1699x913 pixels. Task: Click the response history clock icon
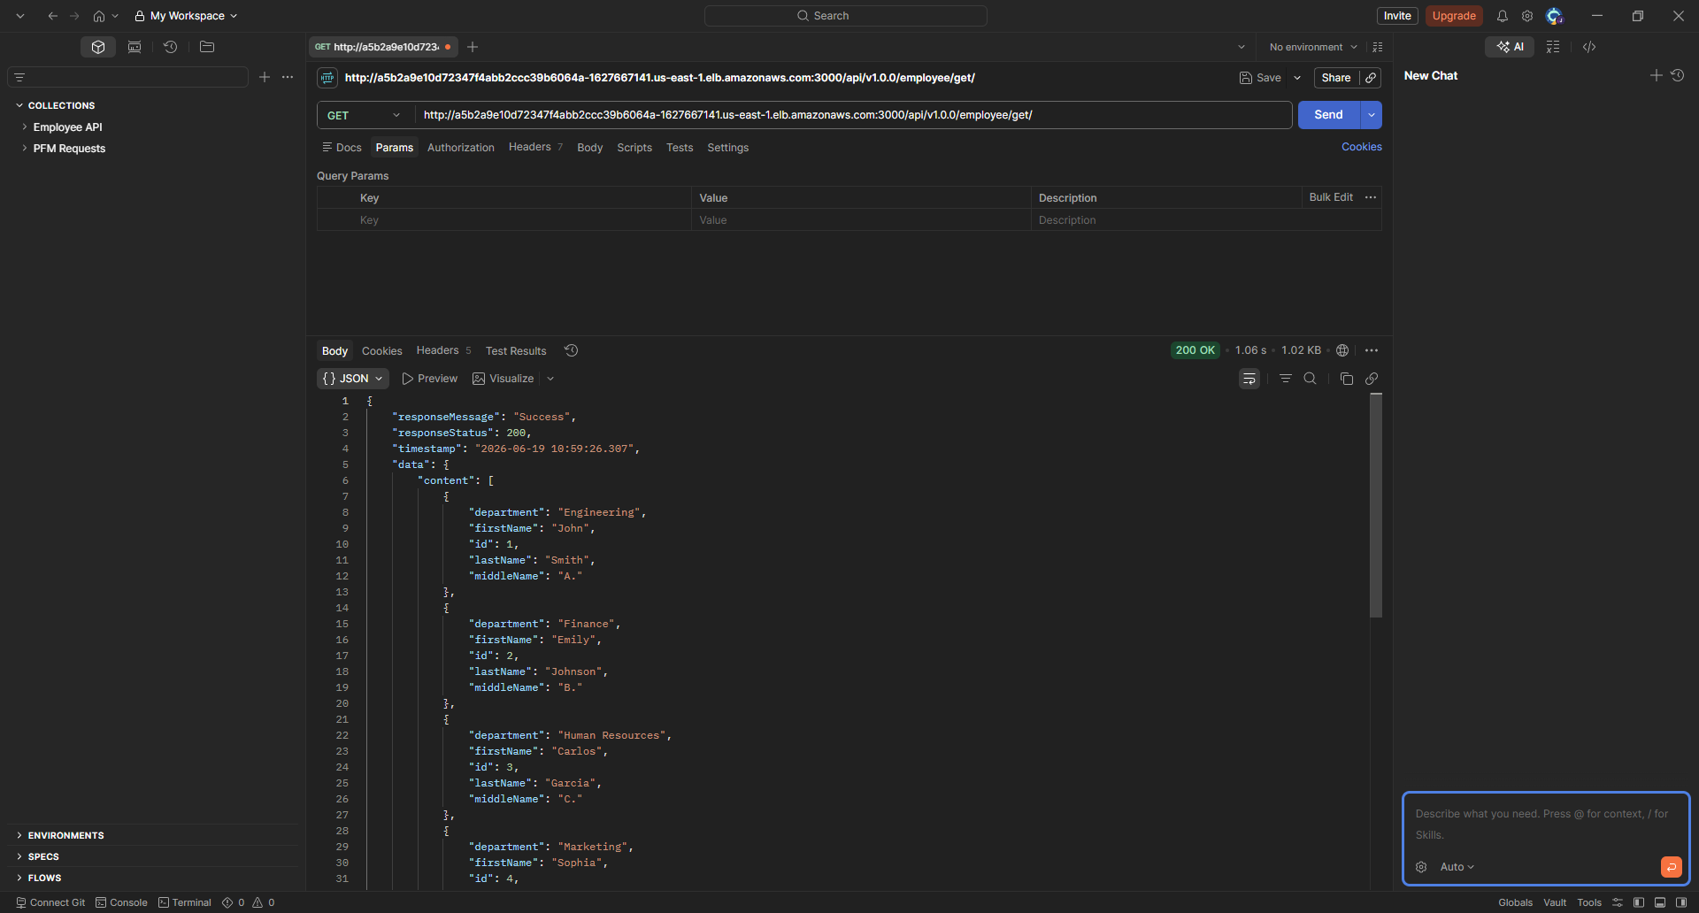pyautogui.click(x=571, y=350)
